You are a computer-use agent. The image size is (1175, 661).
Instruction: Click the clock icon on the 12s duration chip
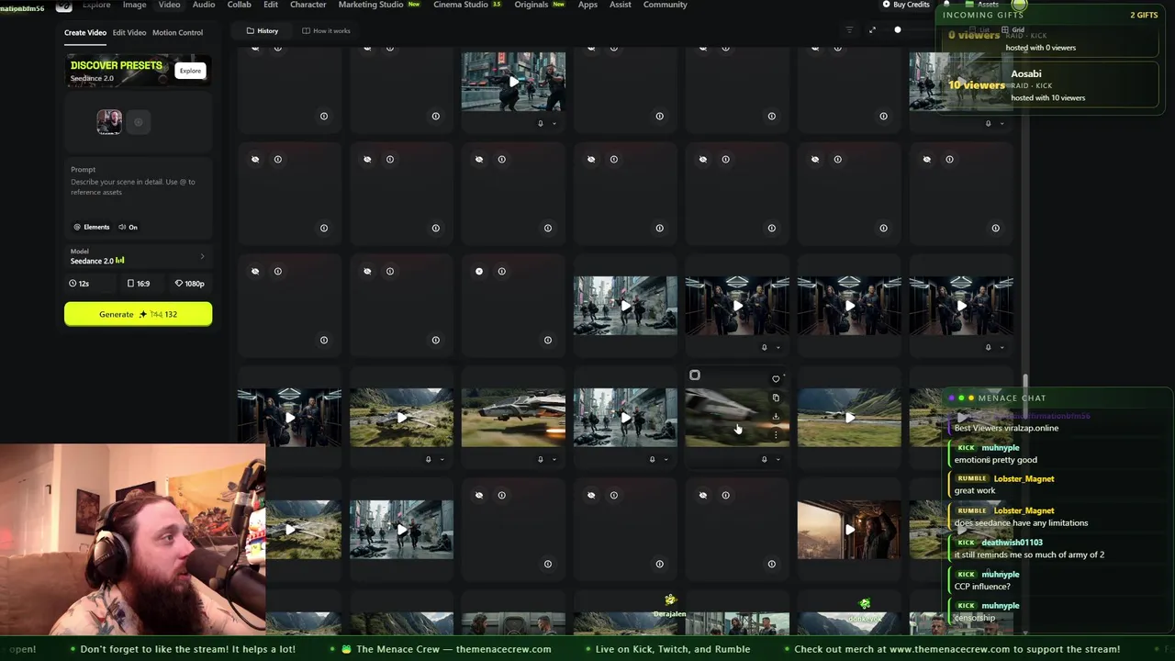click(x=73, y=284)
